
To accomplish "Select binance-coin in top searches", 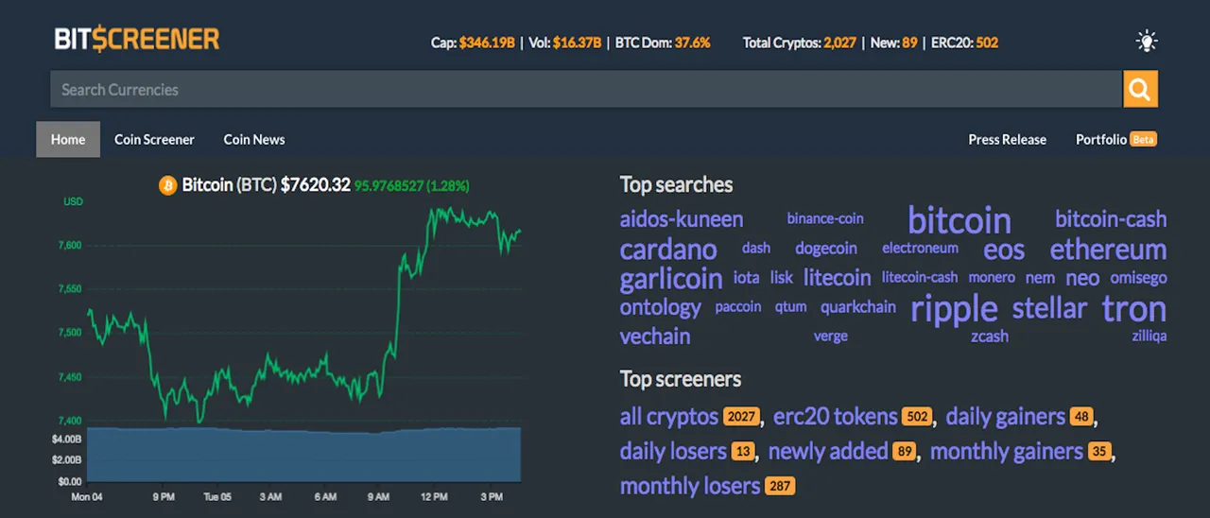I will tap(825, 218).
